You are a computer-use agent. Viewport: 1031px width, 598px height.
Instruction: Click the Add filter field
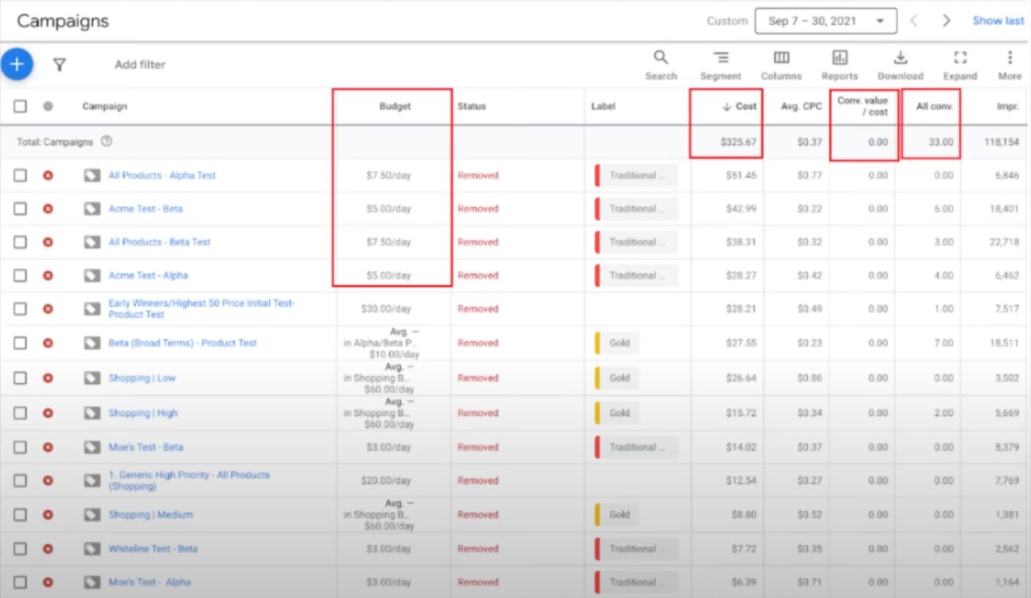point(140,64)
